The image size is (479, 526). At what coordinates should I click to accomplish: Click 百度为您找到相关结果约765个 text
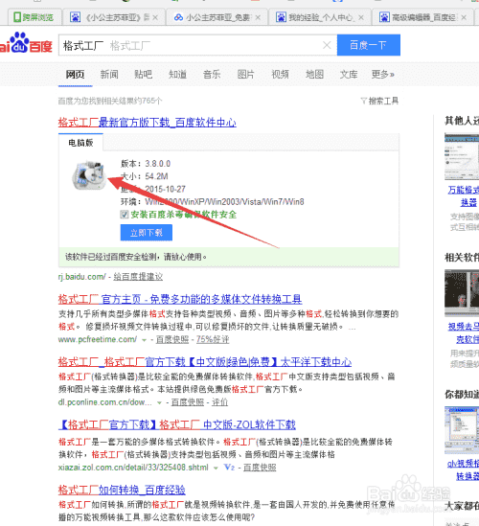click(x=110, y=101)
